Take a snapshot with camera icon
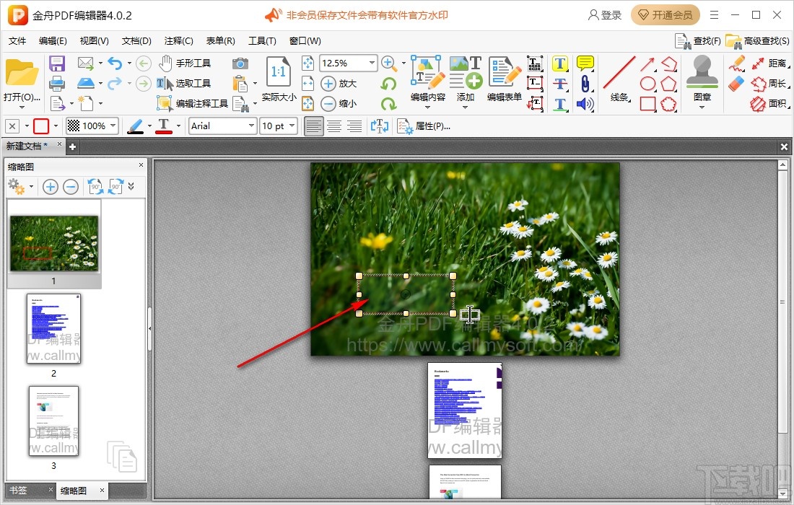The height and width of the screenshot is (505, 794). [240, 63]
